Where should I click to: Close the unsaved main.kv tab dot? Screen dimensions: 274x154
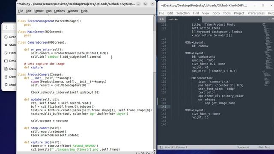(x=199, y=19)
